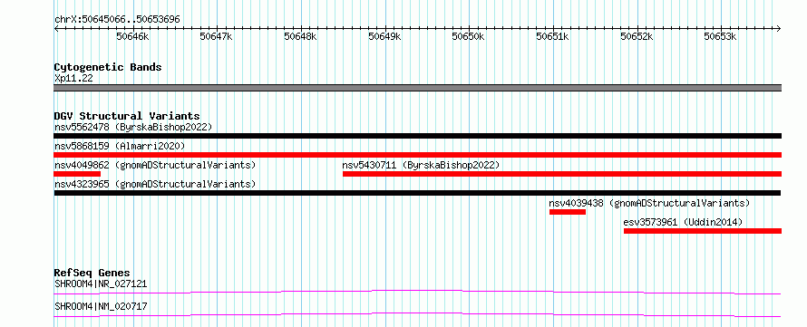Open variant nsv4049862 label

pos(155,165)
